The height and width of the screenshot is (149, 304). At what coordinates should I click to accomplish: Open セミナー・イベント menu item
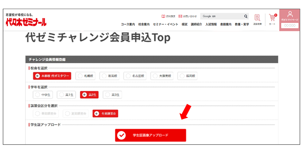[x=165, y=24]
